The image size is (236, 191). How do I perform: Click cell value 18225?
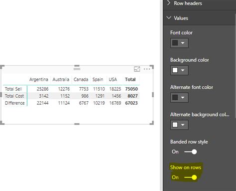pos(115,89)
